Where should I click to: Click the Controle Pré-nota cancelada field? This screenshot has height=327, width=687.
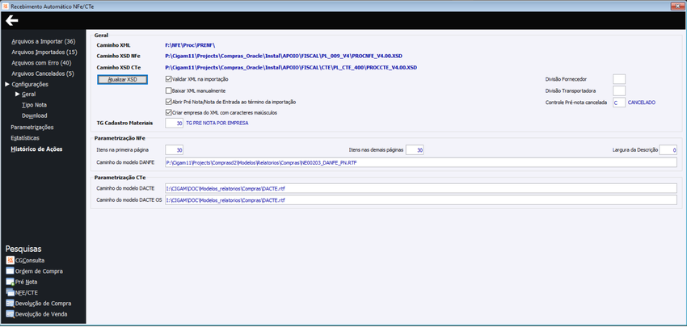coord(619,102)
